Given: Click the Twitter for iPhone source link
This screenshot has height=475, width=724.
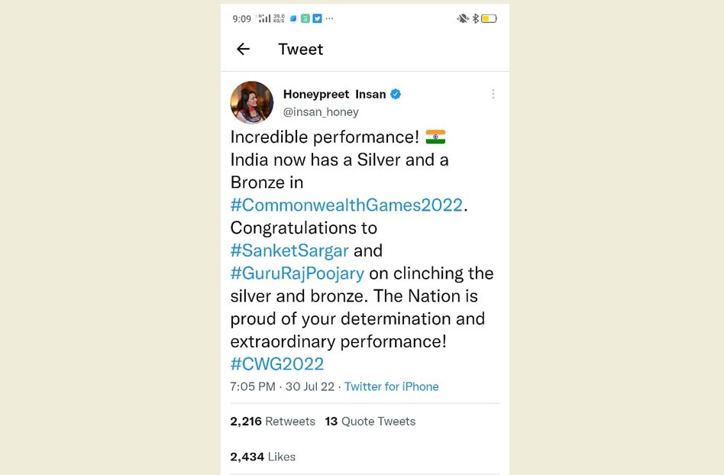Looking at the screenshot, I should pyautogui.click(x=392, y=387).
